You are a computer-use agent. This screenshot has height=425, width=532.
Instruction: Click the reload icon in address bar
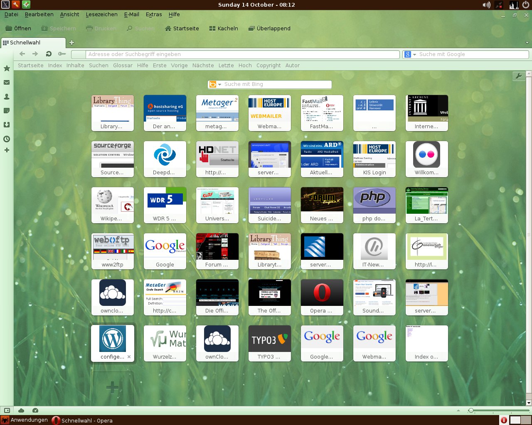49,54
